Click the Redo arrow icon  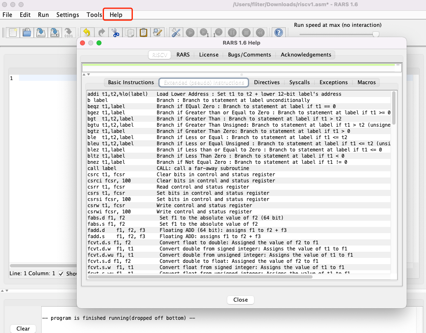click(x=101, y=33)
